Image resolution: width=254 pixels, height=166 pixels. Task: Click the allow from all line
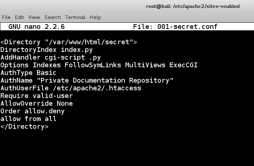29,119
